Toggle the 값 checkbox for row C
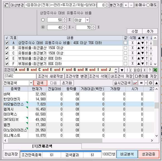 click(125, 53)
